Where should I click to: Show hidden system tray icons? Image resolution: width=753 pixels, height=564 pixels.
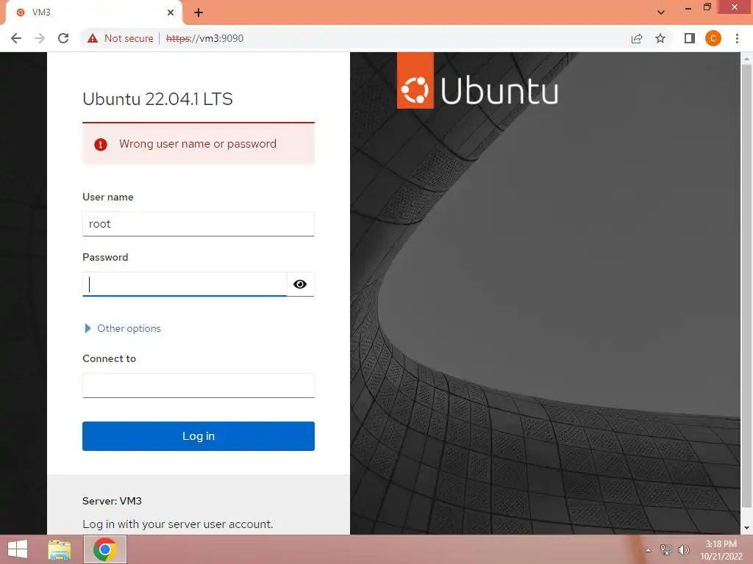648,550
